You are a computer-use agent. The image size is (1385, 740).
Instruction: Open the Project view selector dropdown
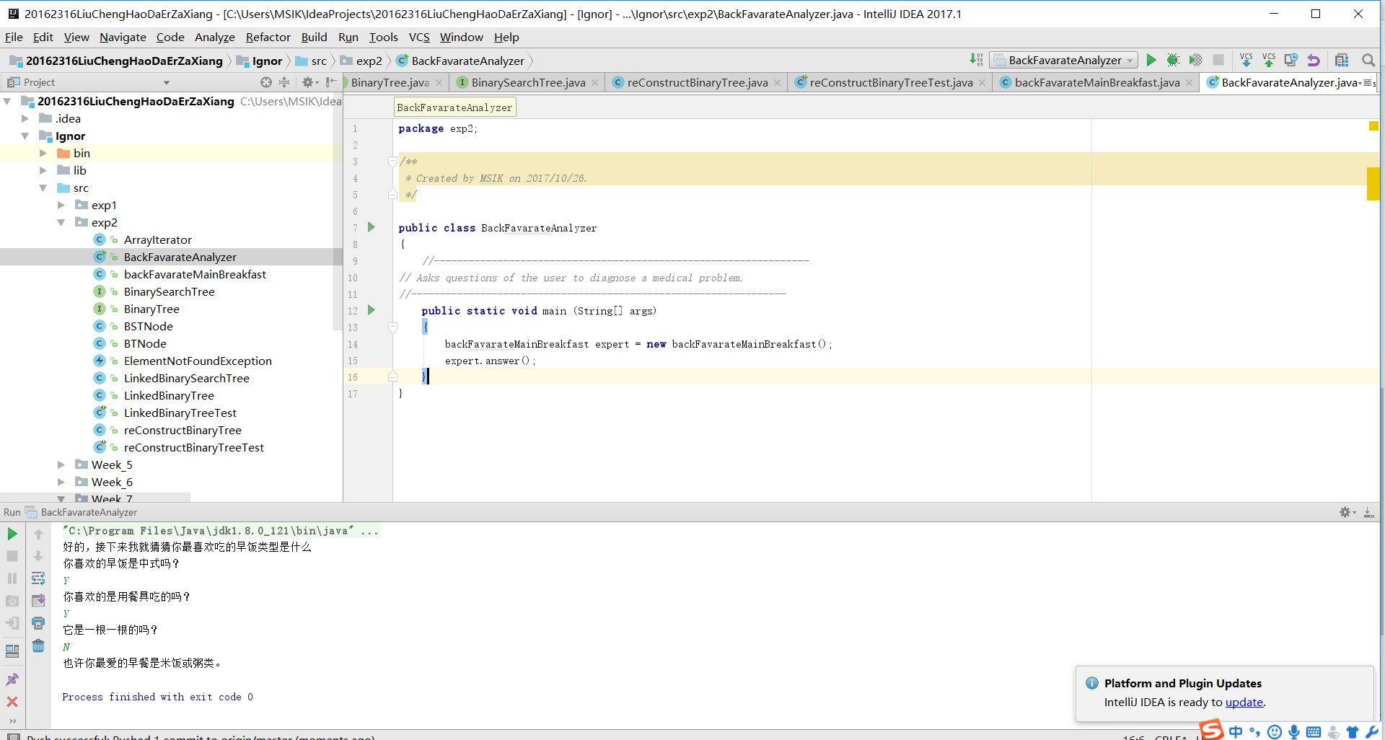click(167, 83)
